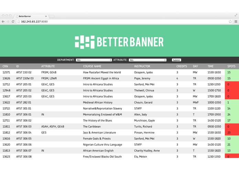Click Nigerian Culture thru Language
Image resolution: width=239 pixels, height=170 pixels.
(x=102, y=145)
